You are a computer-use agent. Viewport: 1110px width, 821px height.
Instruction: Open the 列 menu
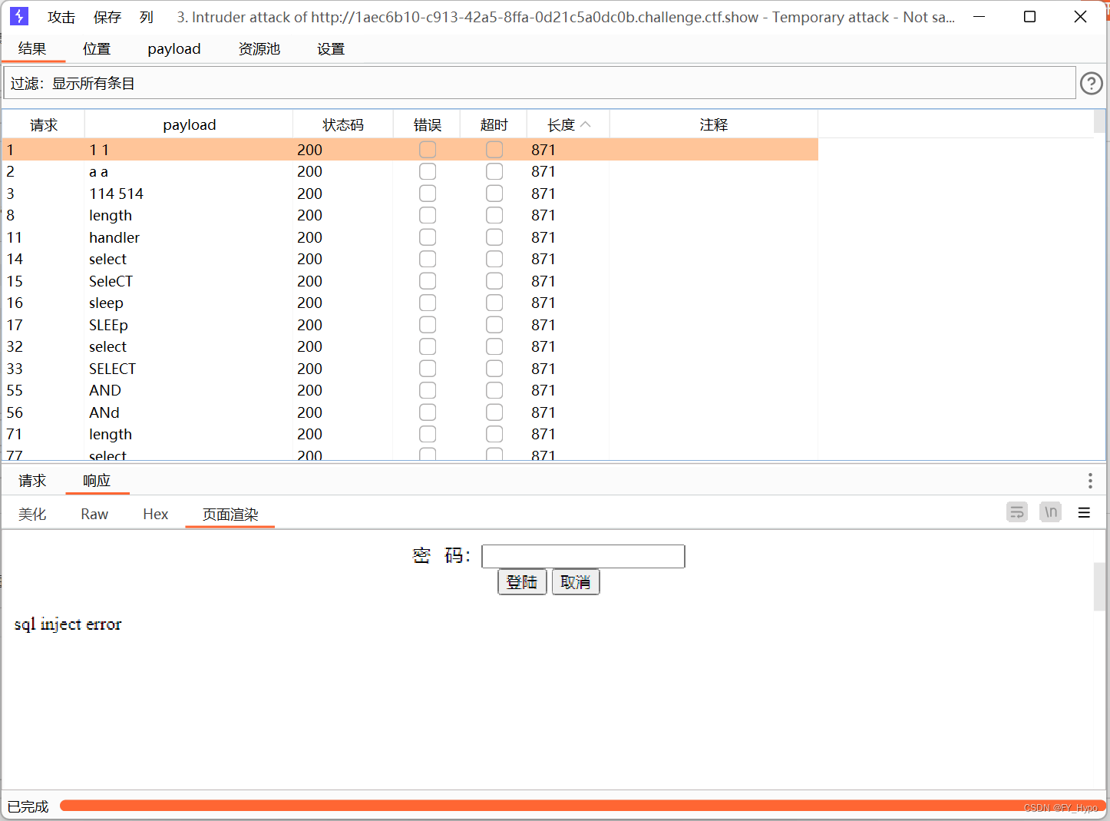[147, 17]
